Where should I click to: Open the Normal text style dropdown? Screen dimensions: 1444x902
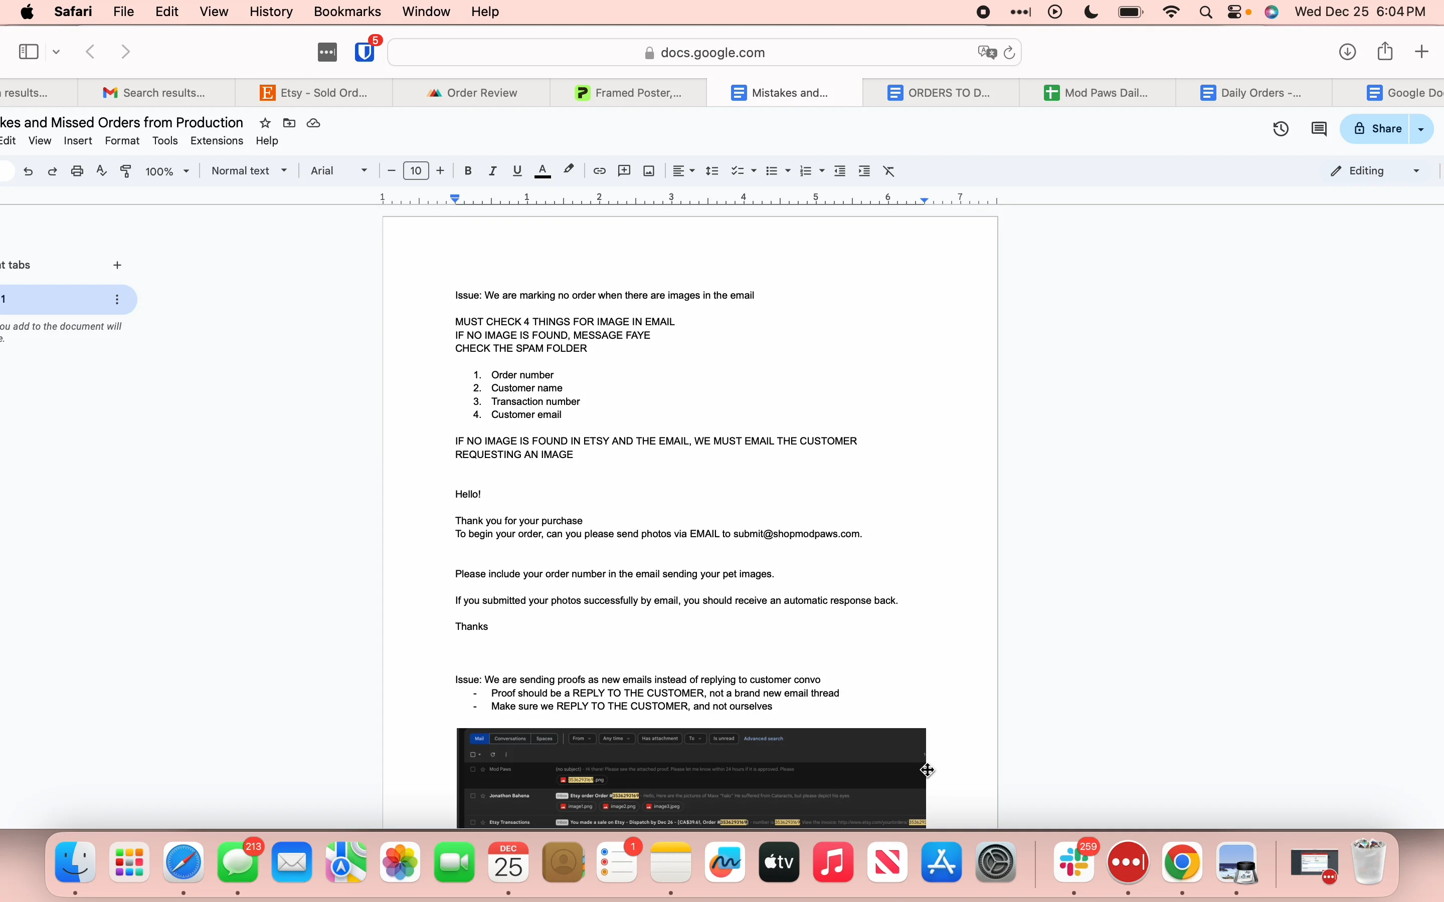(x=249, y=171)
